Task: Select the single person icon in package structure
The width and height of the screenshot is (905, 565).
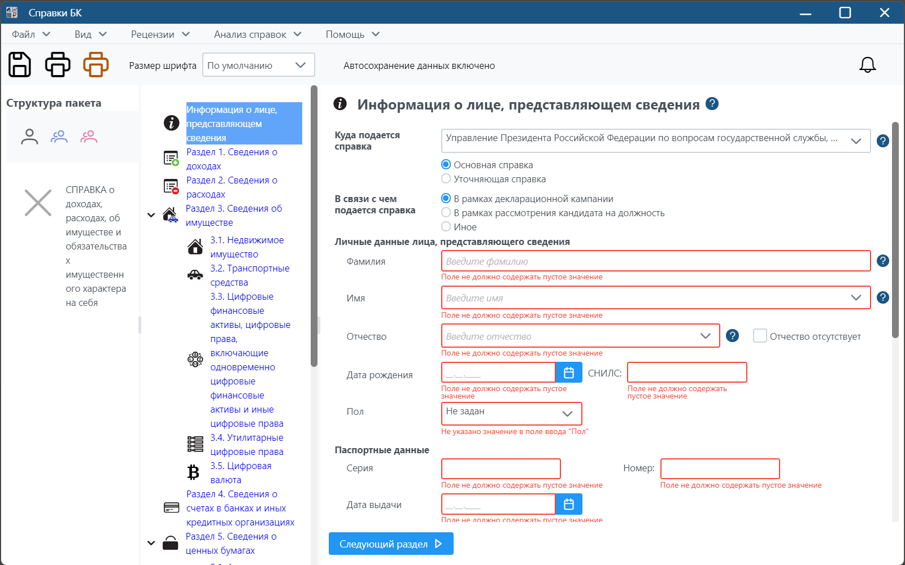Action: tap(29, 137)
